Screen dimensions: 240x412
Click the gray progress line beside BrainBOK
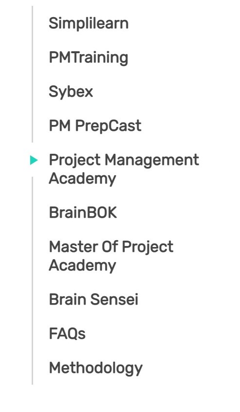(32, 212)
